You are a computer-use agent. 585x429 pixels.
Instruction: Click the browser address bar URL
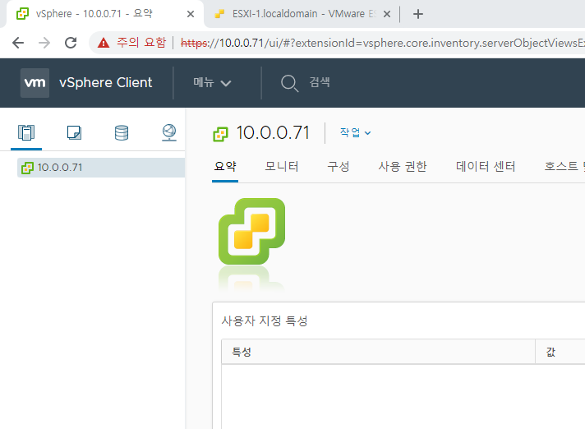pyautogui.click(x=382, y=43)
